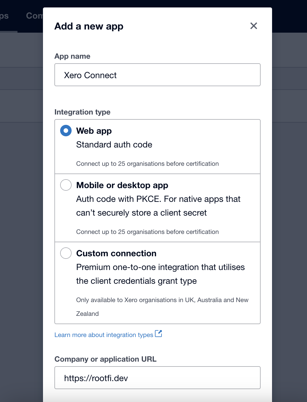
Task: Open Learn more about integration types link
Action: click(x=104, y=335)
